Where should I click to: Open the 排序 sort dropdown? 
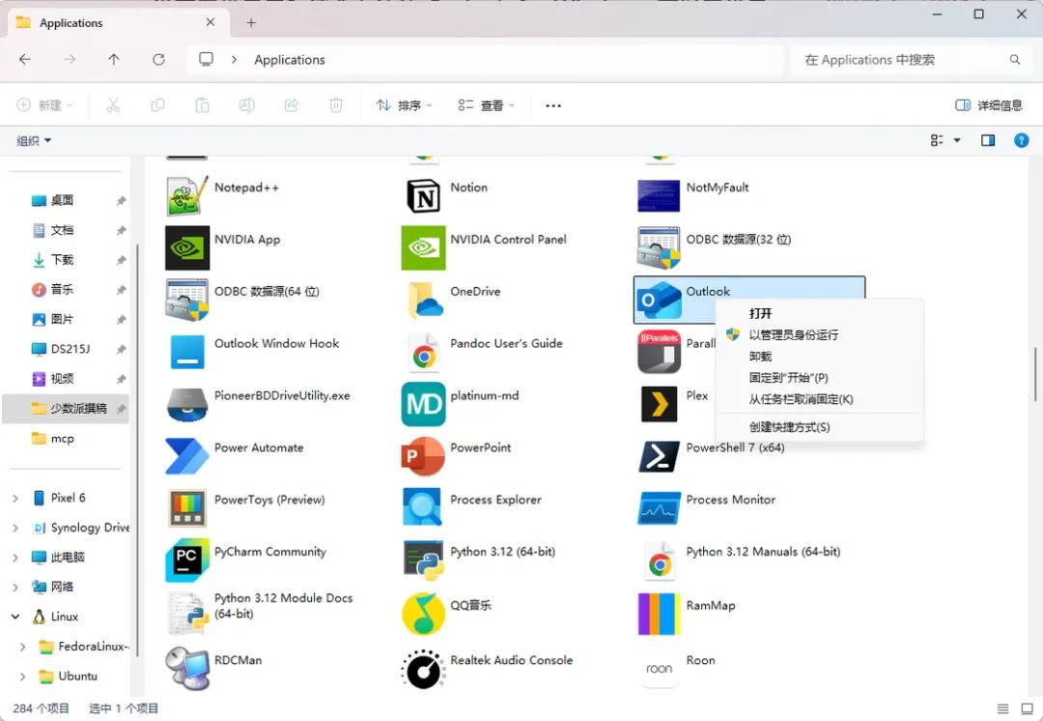(404, 105)
